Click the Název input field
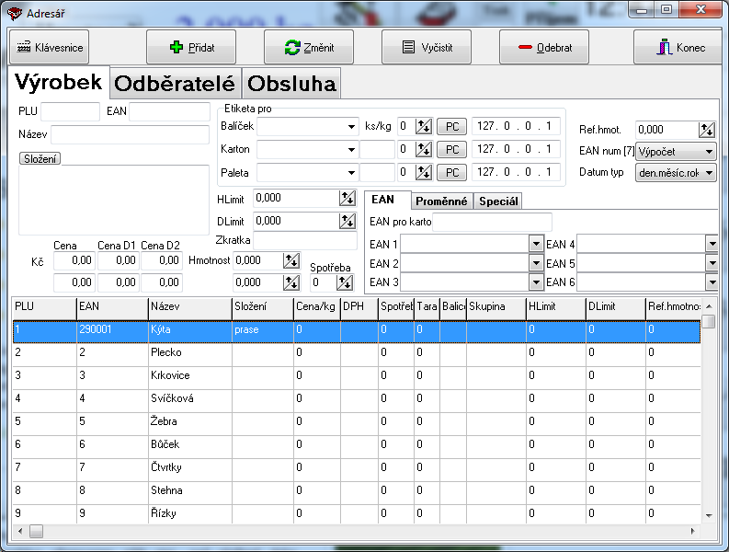 point(129,134)
